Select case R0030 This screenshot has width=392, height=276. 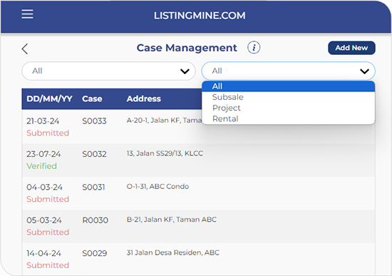coord(96,220)
